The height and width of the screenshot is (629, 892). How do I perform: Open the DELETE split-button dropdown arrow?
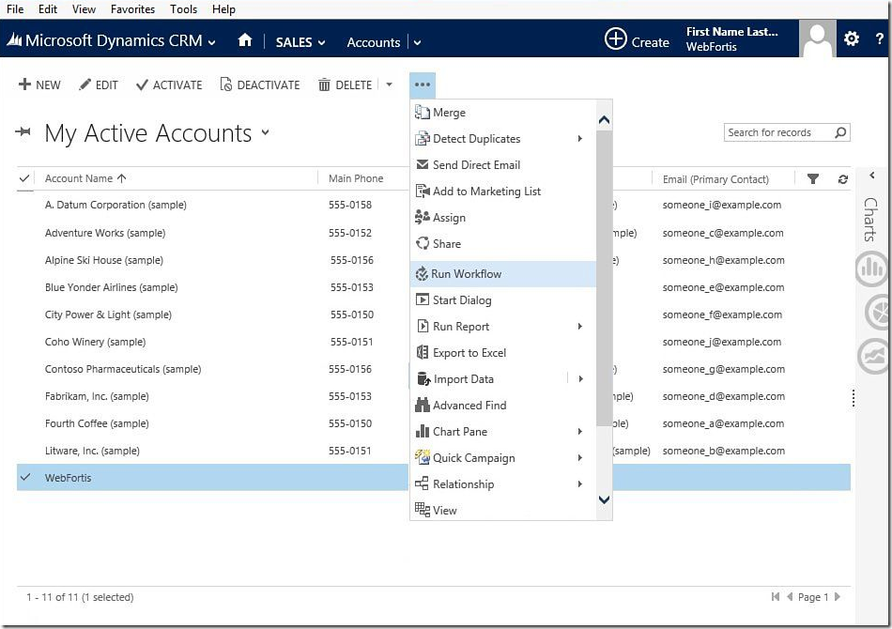coord(389,84)
